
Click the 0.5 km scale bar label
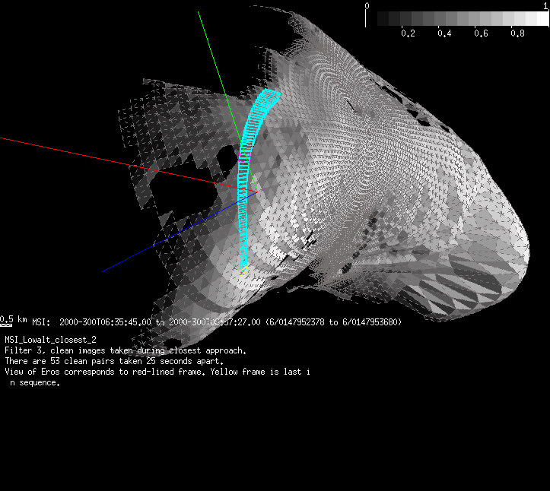[x=14, y=320]
